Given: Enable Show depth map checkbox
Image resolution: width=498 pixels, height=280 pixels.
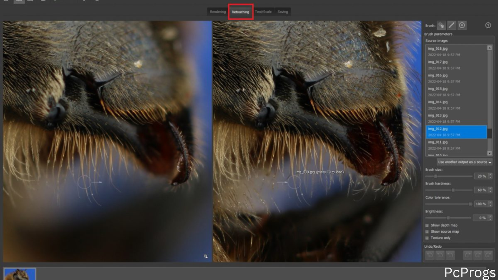Looking at the screenshot, I should [427, 225].
